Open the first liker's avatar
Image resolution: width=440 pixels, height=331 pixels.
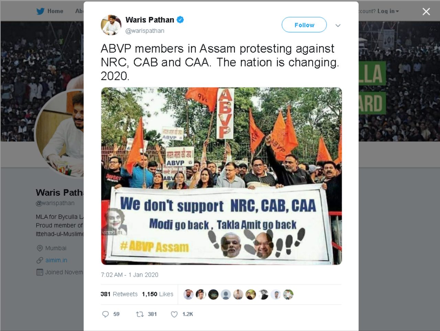tap(188, 295)
